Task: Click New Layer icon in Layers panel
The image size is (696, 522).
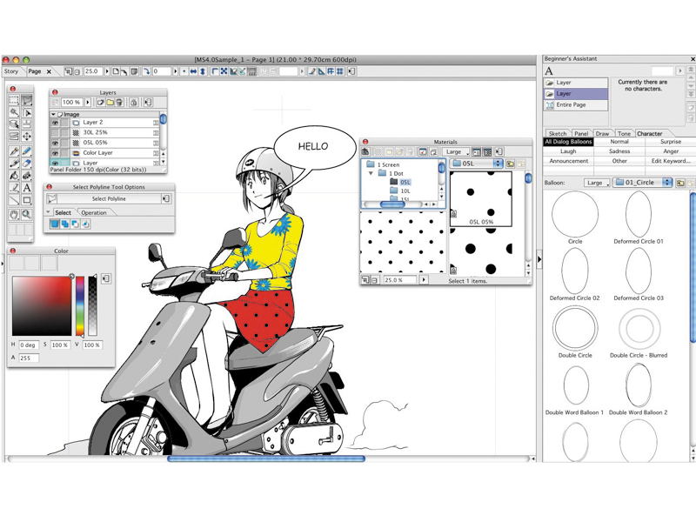Action: point(101,103)
